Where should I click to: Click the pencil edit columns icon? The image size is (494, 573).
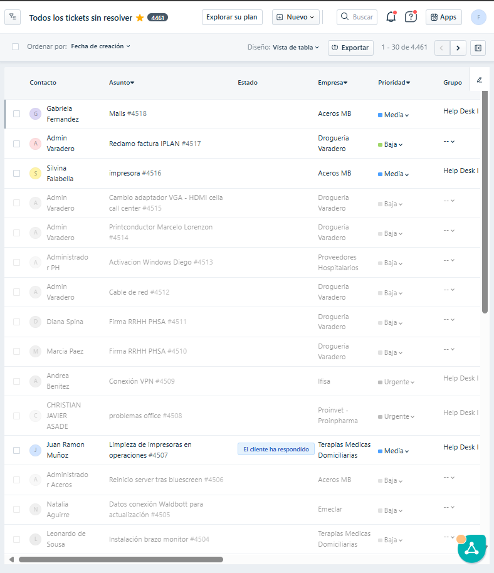point(480,80)
